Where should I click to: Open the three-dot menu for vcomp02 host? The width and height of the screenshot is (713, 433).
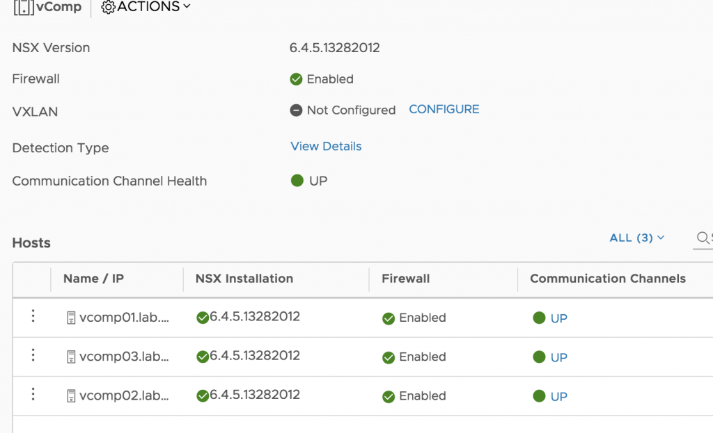33,394
